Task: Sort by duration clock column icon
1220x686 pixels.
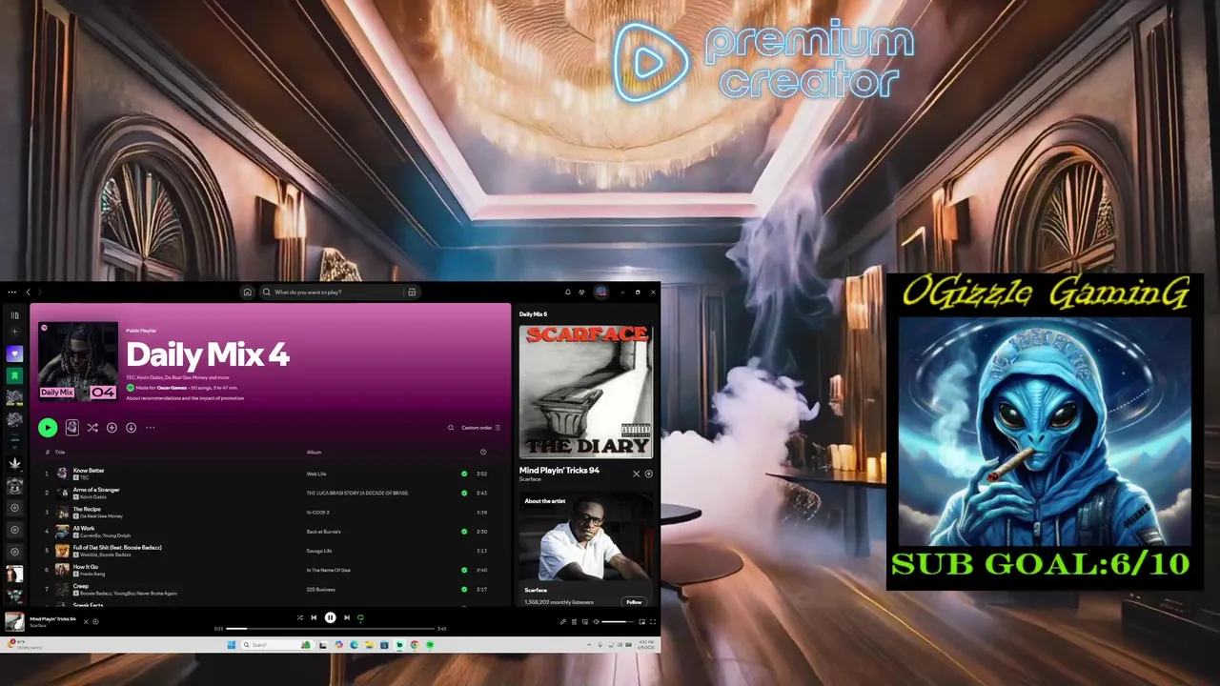Action: (483, 453)
